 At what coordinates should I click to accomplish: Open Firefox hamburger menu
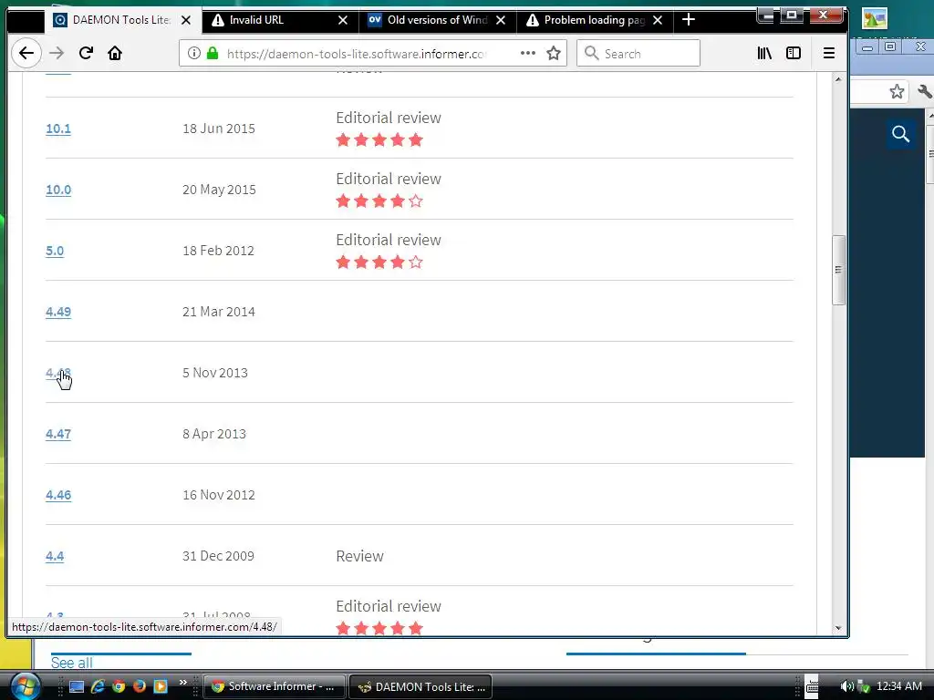(x=828, y=53)
